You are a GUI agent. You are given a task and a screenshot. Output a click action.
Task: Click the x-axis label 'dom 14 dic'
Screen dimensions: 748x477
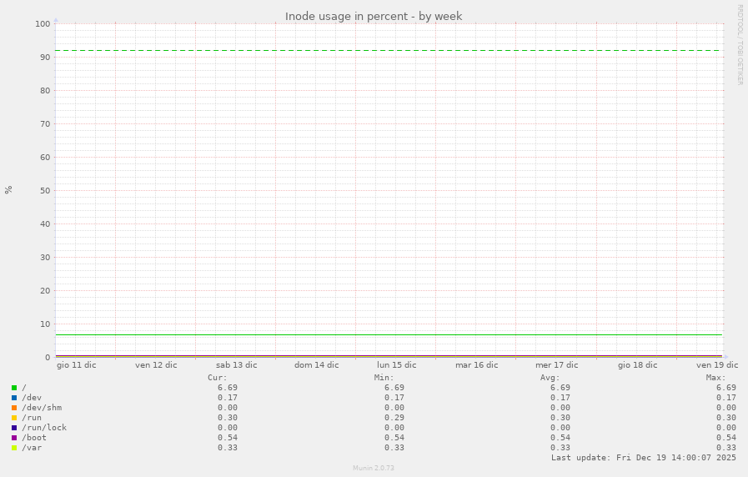pos(317,365)
